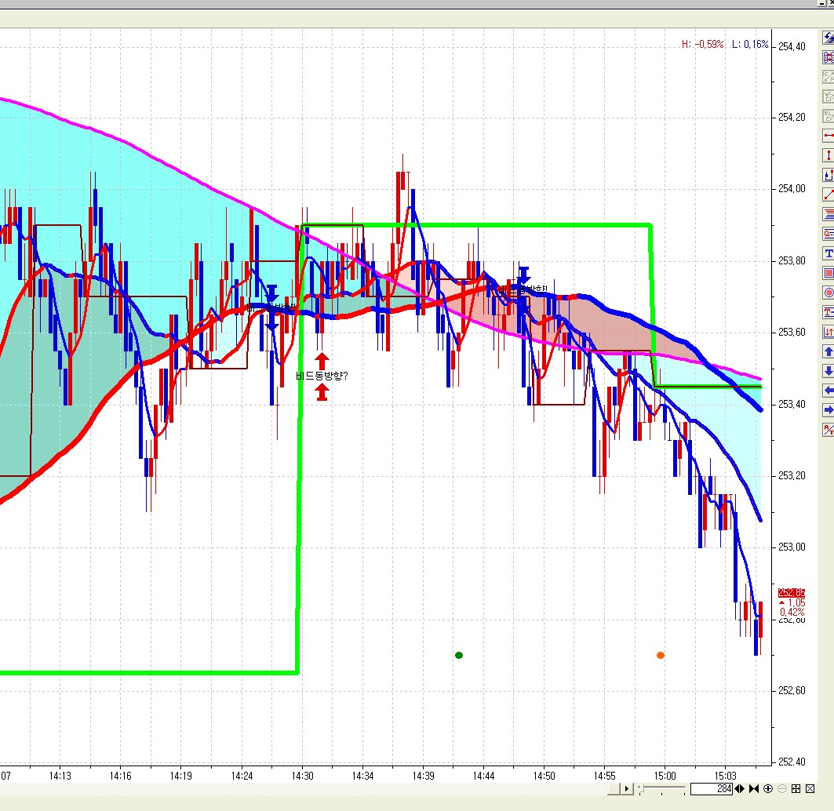Click the 254.40 price axis label
834x811 pixels.
click(792, 46)
